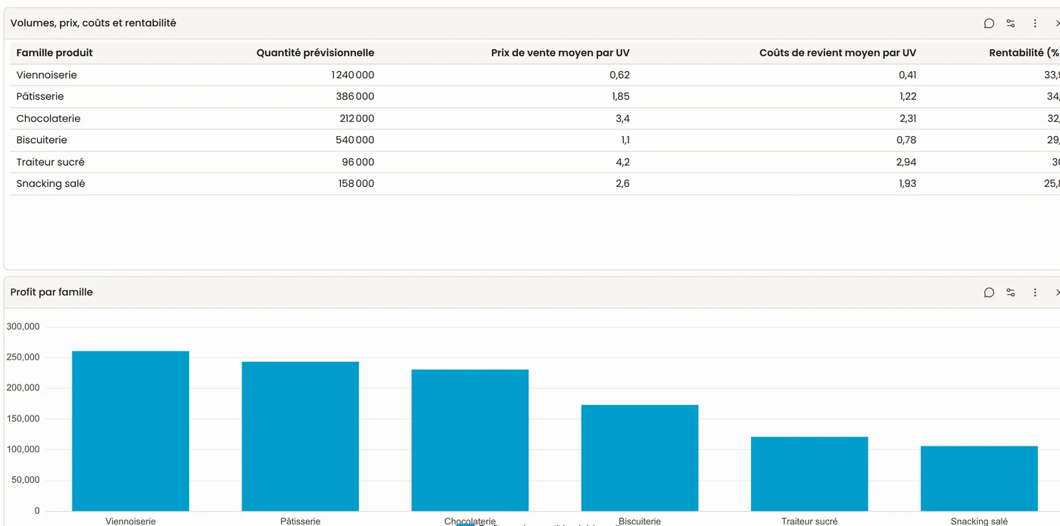
Task: Sort by the Quantité prévisionnelle column header
Action: (x=315, y=53)
